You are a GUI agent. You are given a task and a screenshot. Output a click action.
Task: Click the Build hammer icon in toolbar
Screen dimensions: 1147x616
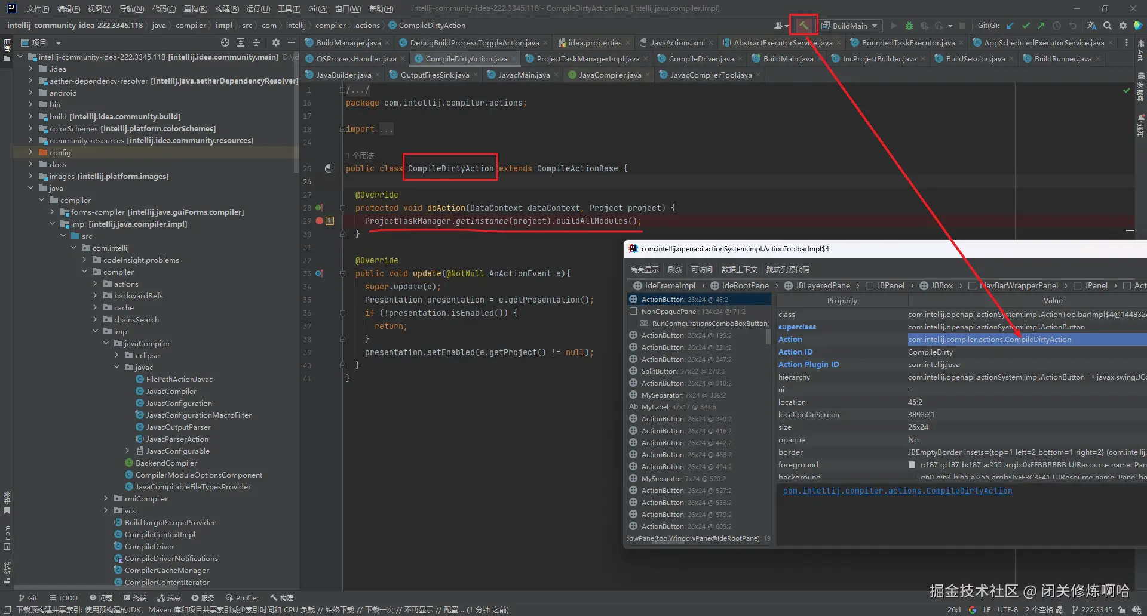click(803, 26)
